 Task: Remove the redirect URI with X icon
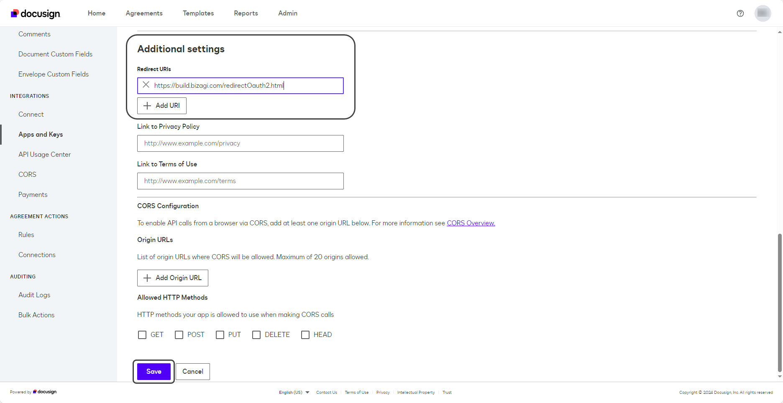coord(146,85)
